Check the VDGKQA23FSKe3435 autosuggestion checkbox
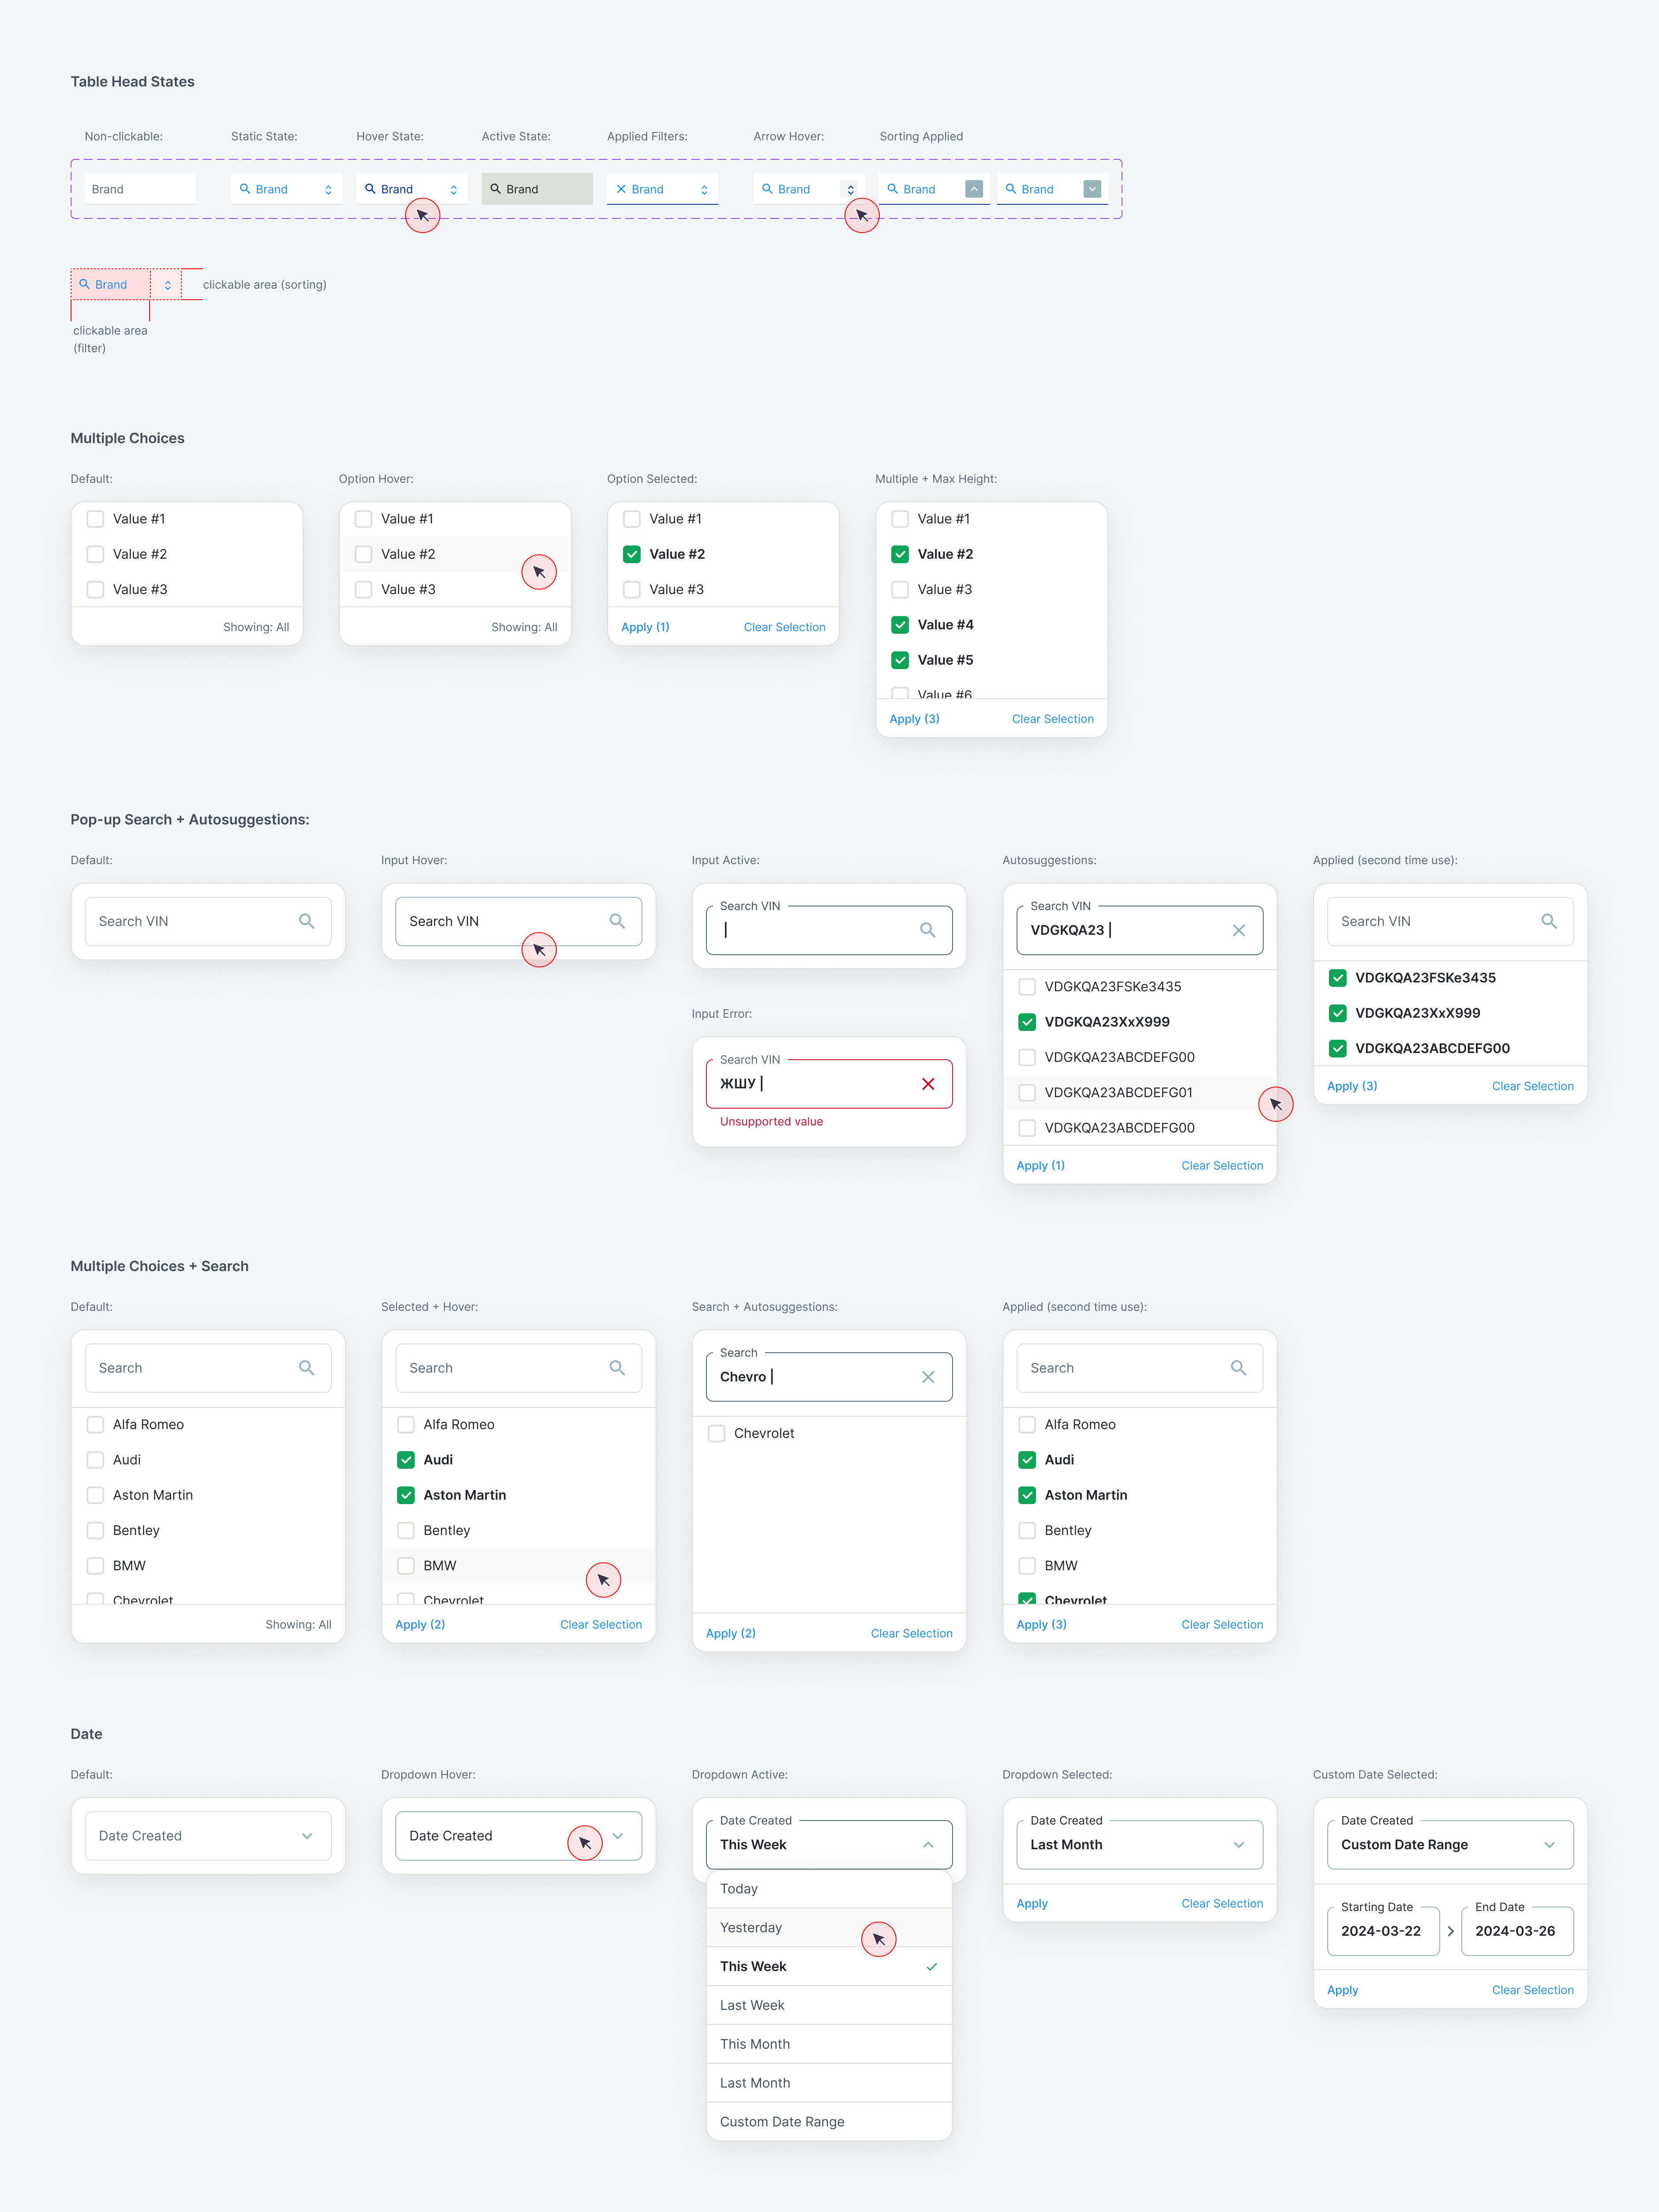Image resolution: width=1659 pixels, height=2212 pixels. 1027,987
